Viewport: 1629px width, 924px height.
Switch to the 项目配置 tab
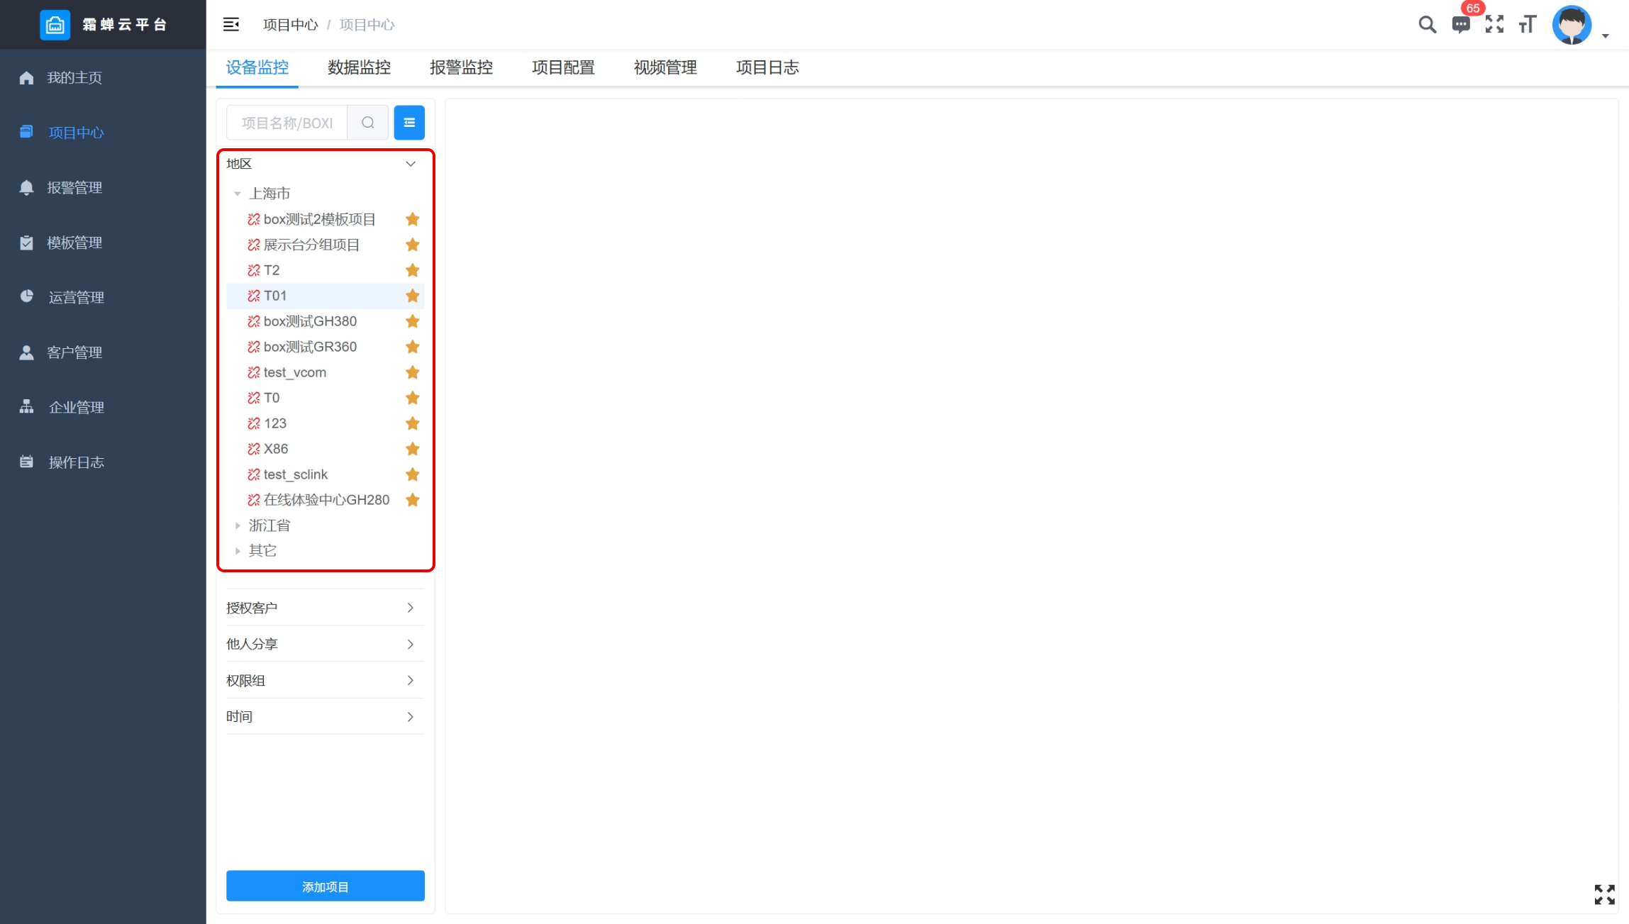[x=564, y=67]
